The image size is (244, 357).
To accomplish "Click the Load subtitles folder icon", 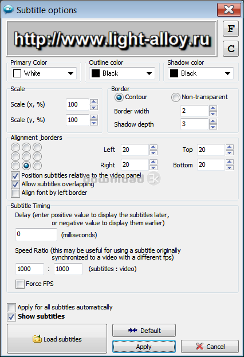I will point(37,339).
